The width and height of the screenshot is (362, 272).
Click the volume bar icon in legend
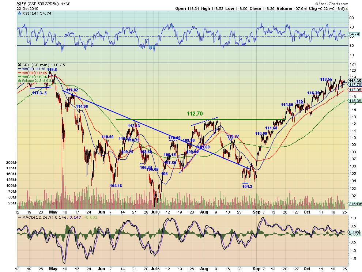(x=20, y=80)
